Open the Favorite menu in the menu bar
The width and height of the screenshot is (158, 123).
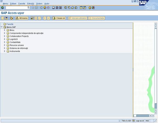(22, 4)
